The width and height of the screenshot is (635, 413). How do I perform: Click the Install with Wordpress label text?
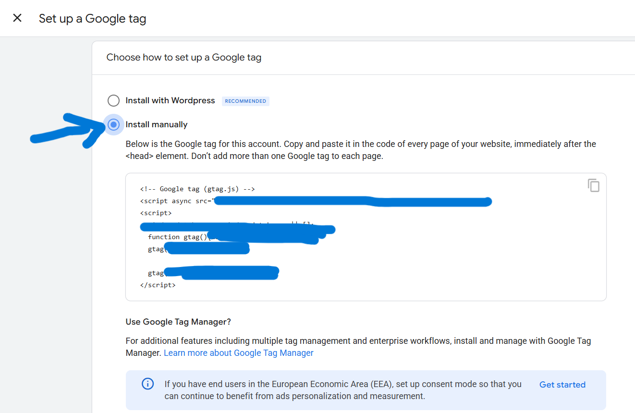(170, 100)
